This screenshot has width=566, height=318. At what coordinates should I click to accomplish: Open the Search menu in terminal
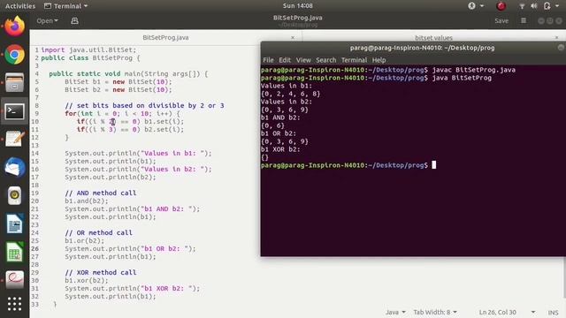pyautogui.click(x=326, y=60)
